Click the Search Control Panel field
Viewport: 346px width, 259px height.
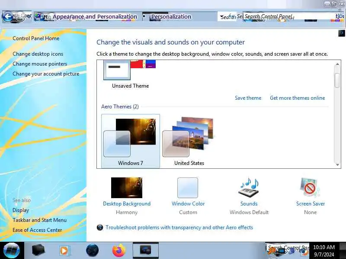(289, 16)
